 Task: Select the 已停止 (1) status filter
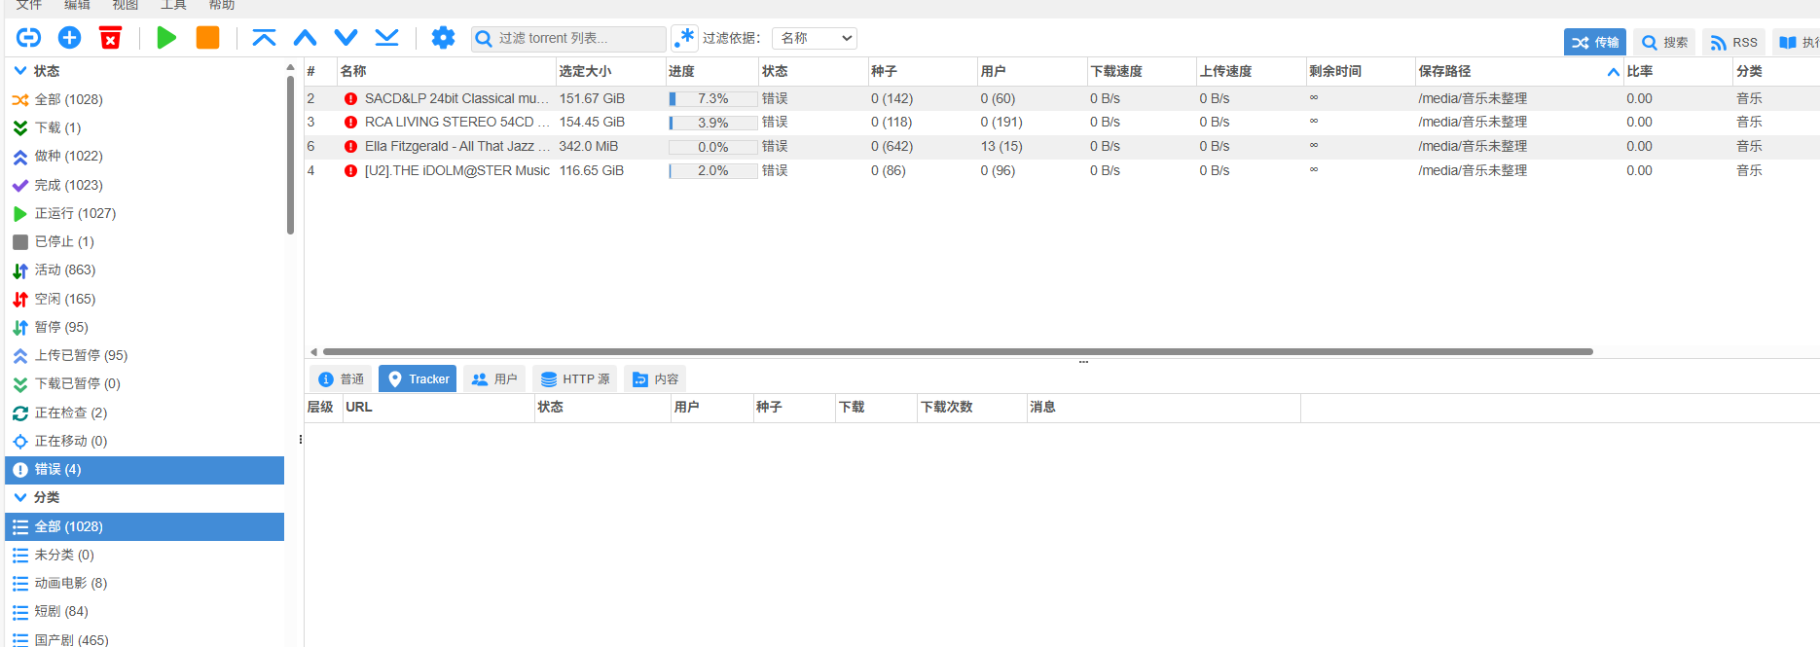click(x=144, y=241)
